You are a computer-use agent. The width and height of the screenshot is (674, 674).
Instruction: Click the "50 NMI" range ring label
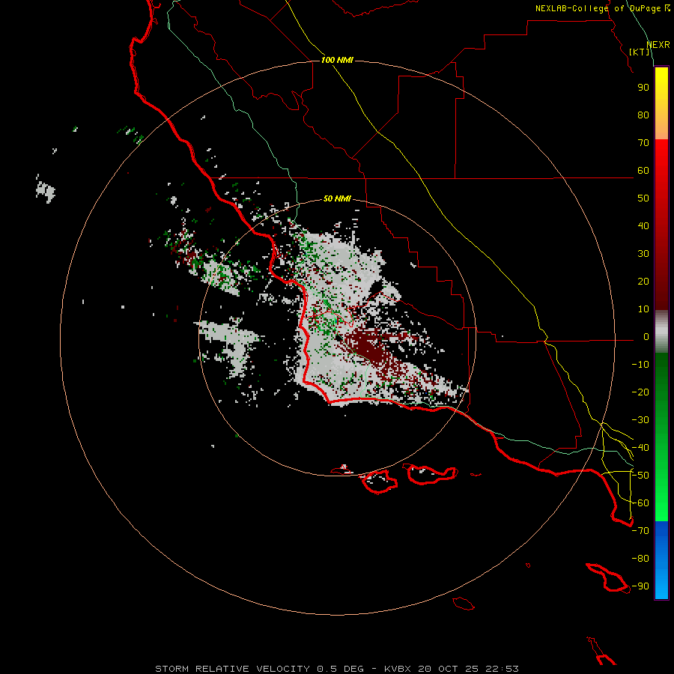pyautogui.click(x=337, y=198)
